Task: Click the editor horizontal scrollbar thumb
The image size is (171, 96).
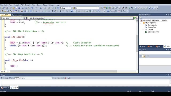Action: 63,71
